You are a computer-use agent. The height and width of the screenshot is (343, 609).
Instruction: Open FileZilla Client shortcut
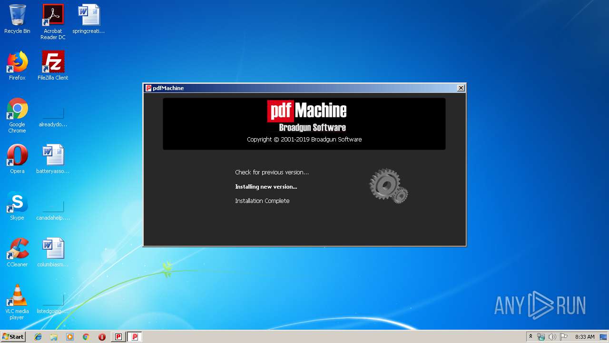(x=53, y=66)
